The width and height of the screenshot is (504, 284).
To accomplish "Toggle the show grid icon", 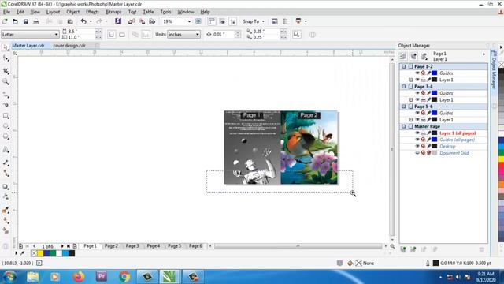I will click(222, 21).
